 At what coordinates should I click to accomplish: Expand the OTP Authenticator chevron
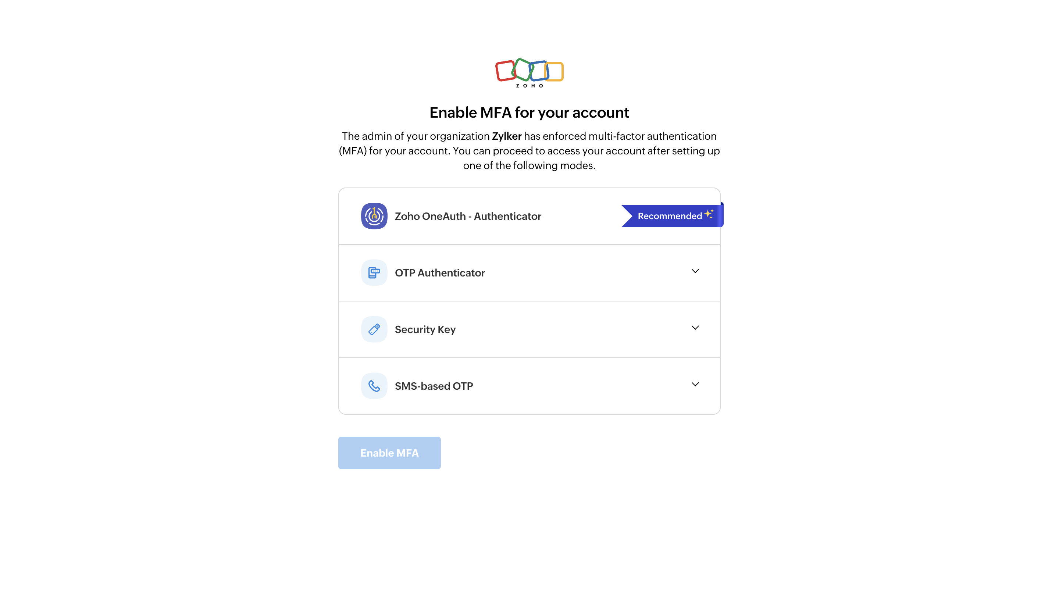[695, 271]
